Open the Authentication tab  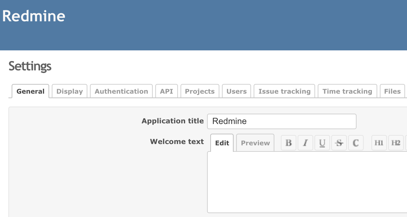click(x=121, y=91)
